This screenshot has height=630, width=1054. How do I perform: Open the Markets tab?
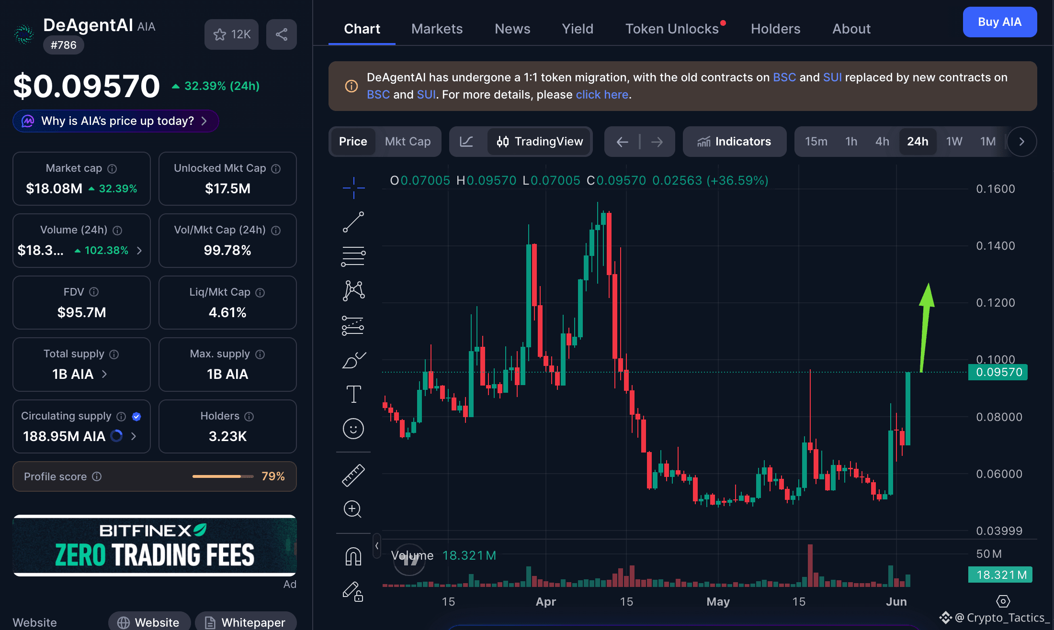click(437, 29)
